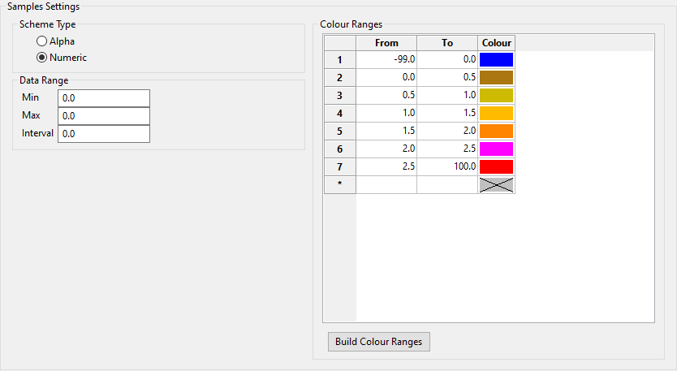
Task: Select the new row asterisk header
Action: coord(339,184)
